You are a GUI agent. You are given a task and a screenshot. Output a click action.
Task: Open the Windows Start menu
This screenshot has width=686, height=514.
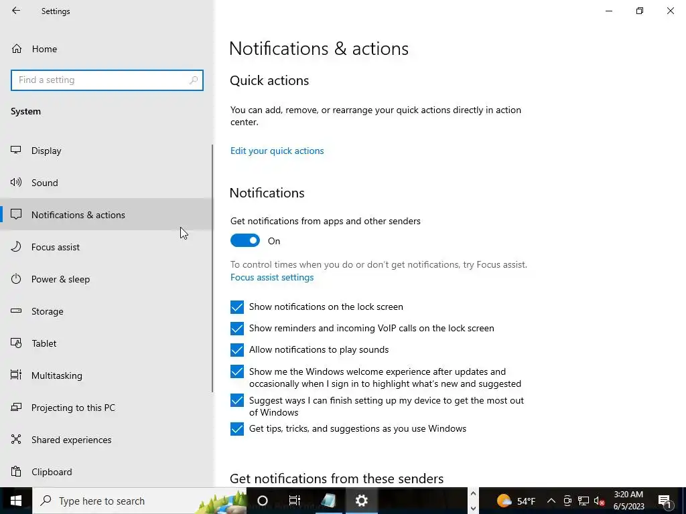16,501
